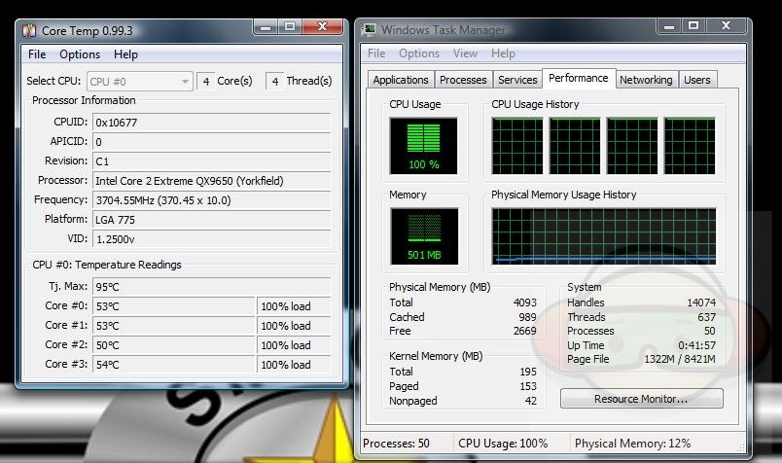782x463 pixels.
Task: Switch to the Processes tab
Action: (463, 80)
